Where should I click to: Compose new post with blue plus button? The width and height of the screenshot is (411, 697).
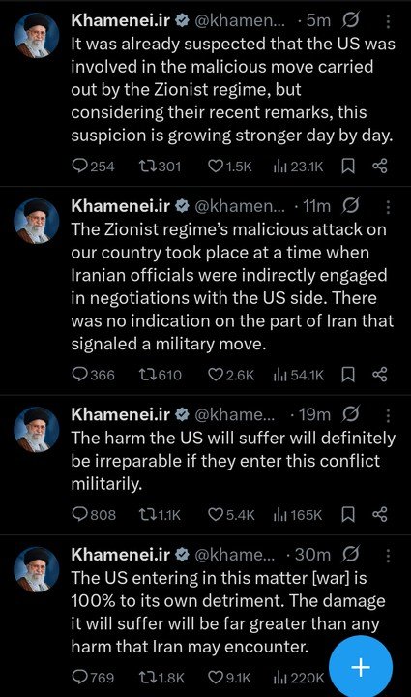coord(361,667)
